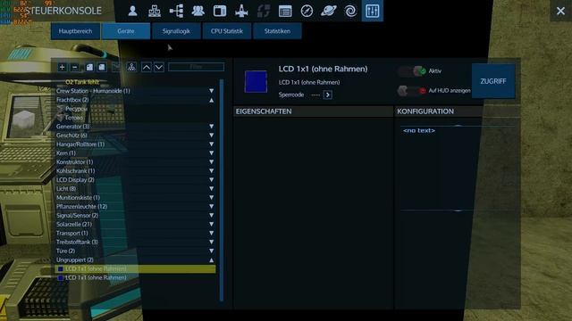Select the Transport (1) row
This screenshot has width=572, height=321.
(135, 233)
